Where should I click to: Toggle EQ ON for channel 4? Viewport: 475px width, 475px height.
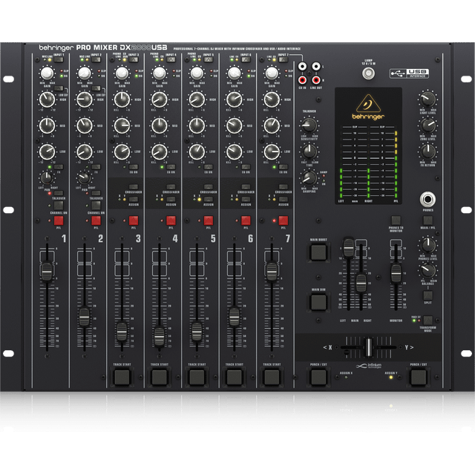pyautogui.click(x=171, y=167)
